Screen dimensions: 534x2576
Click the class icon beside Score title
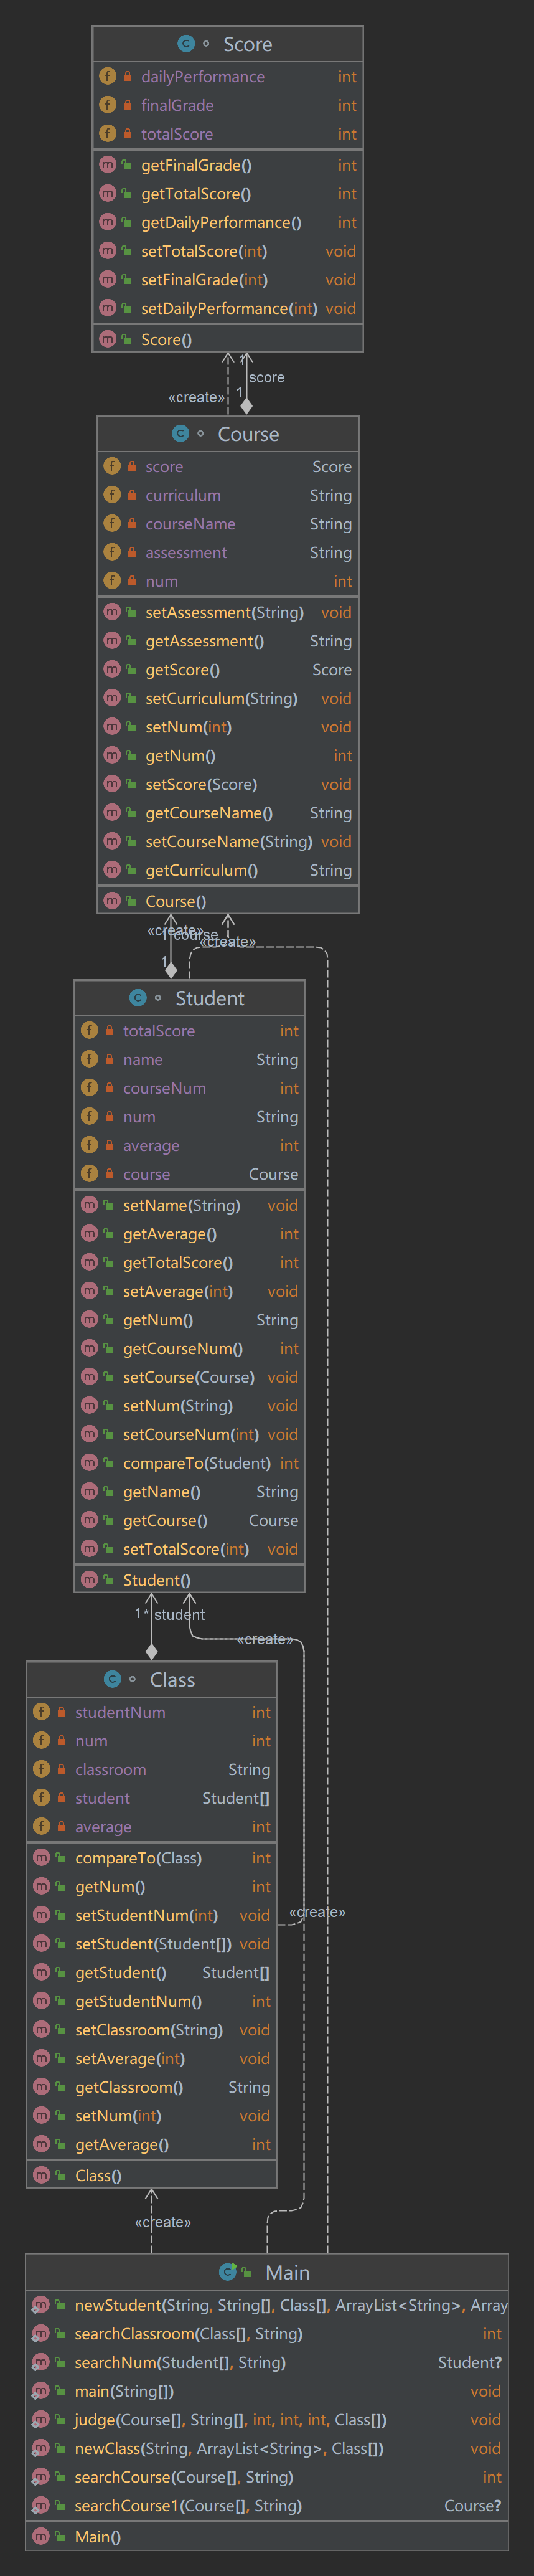(x=186, y=44)
